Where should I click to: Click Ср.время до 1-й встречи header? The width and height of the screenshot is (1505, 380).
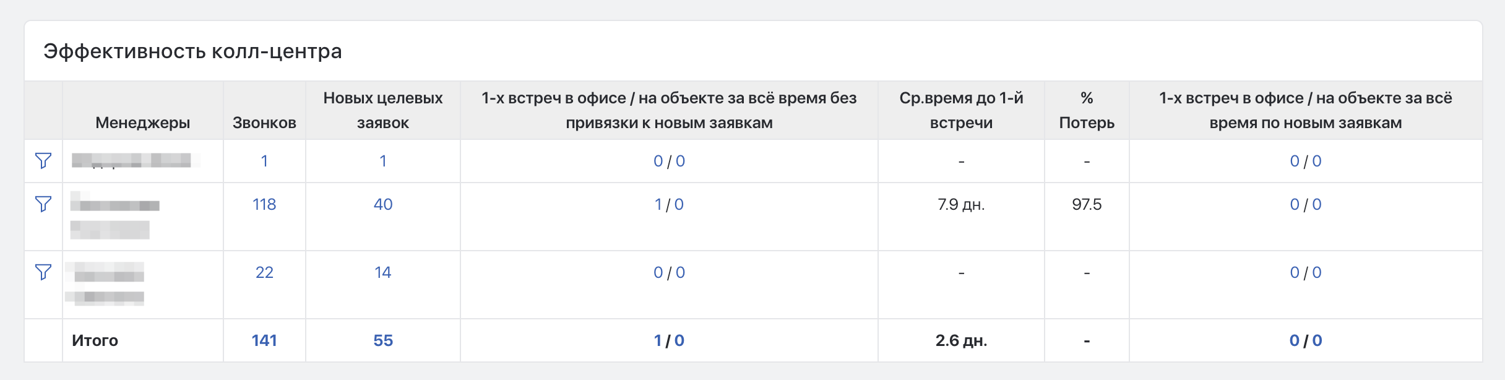click(x=961, y=110)
